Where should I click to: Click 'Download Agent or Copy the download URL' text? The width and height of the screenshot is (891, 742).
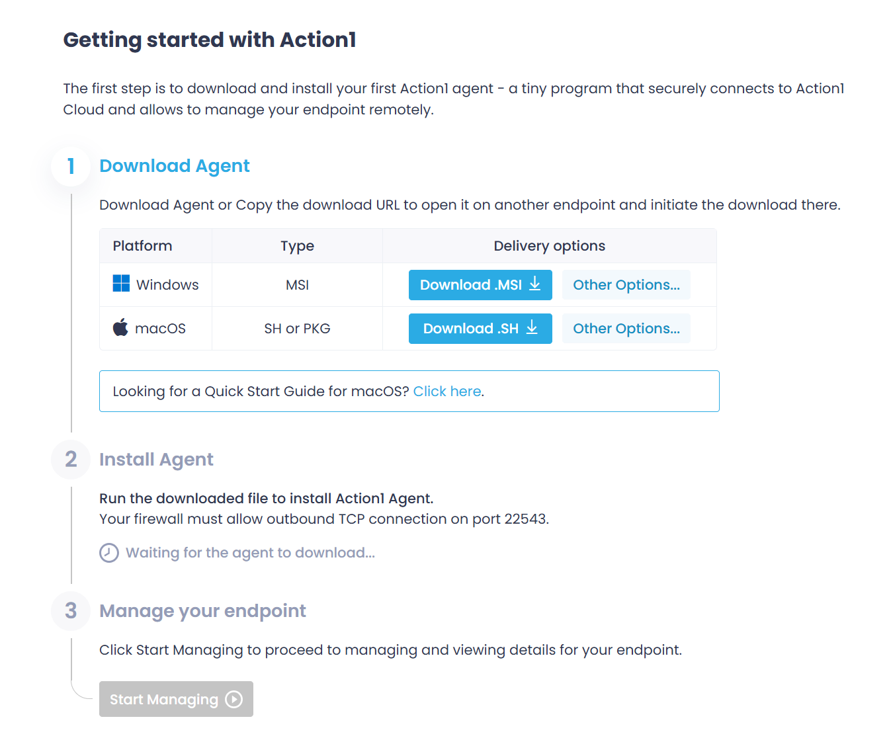[470, 205]
